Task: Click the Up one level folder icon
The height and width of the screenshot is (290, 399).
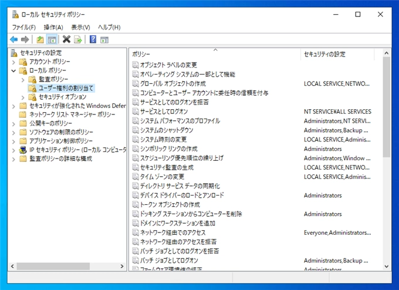Action: point(40,39)
